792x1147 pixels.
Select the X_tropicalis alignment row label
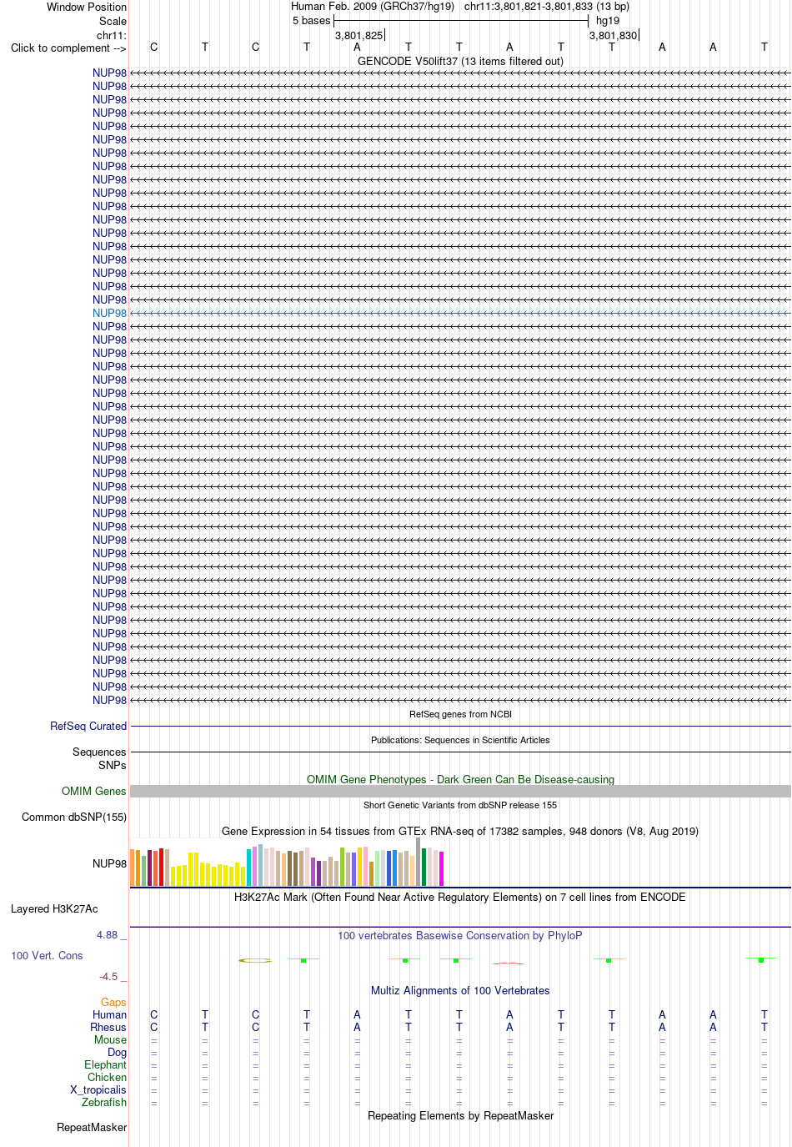coord(98,1090)
